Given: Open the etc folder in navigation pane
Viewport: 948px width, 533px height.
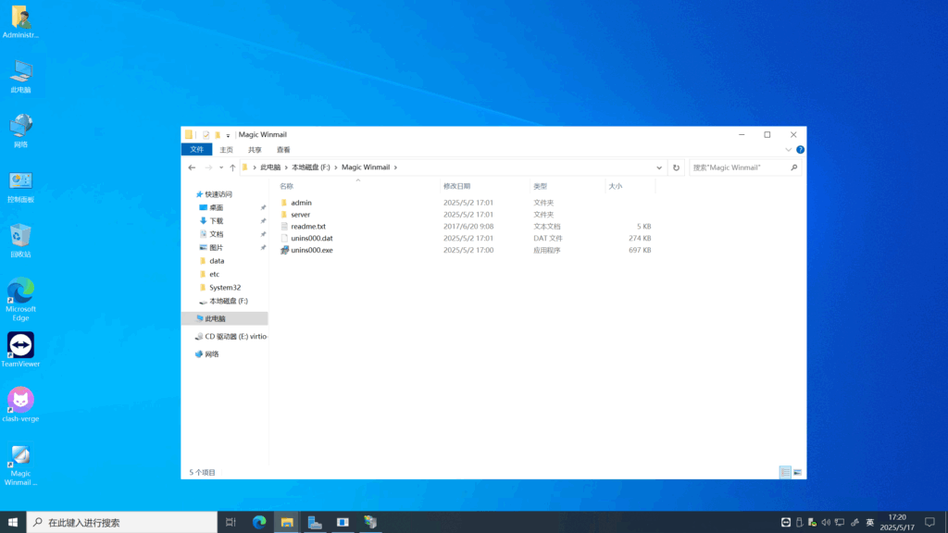Looking at the screenshot, I should (214, 274).
